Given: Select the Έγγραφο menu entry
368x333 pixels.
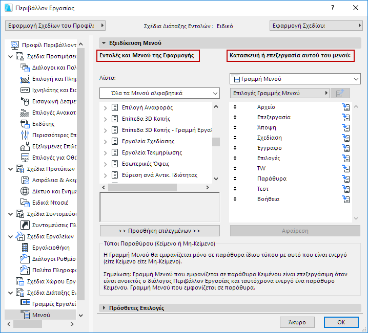Looking at the screenshot, I should coord(270,148).
